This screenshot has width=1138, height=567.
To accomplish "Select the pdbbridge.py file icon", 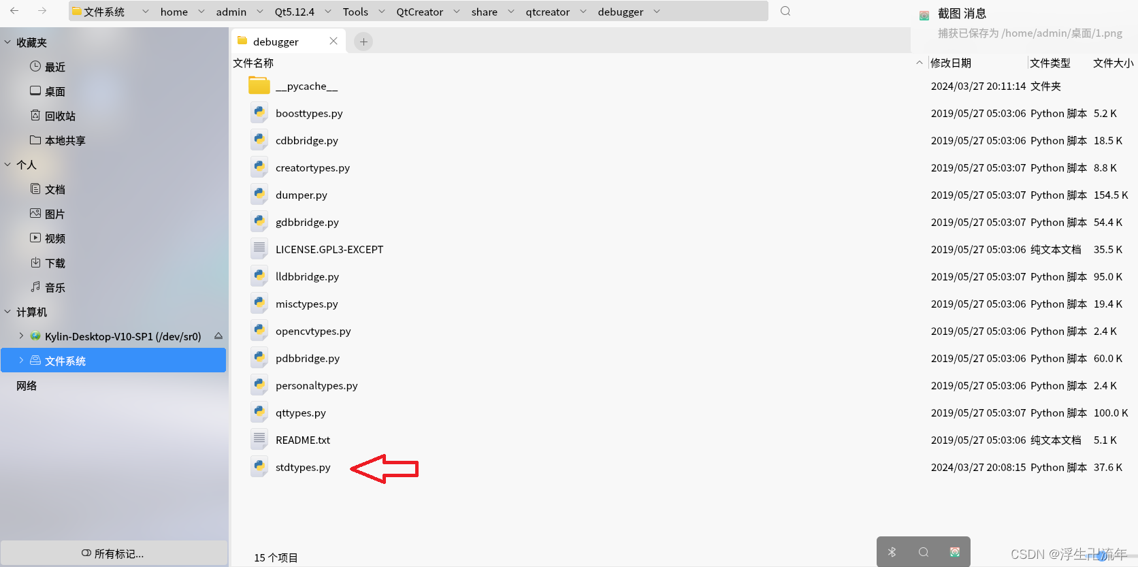I will pyautogui.click(x=259, y=358).
